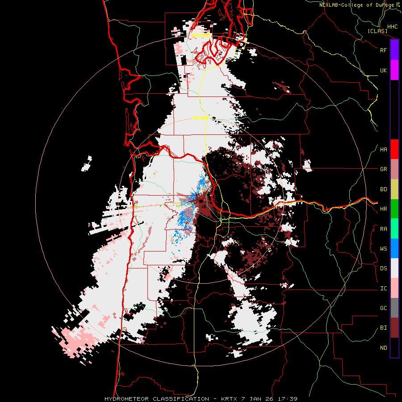The image size is (402, 402).
Task: Click the UK legend label
Action: tap(383, 70)
